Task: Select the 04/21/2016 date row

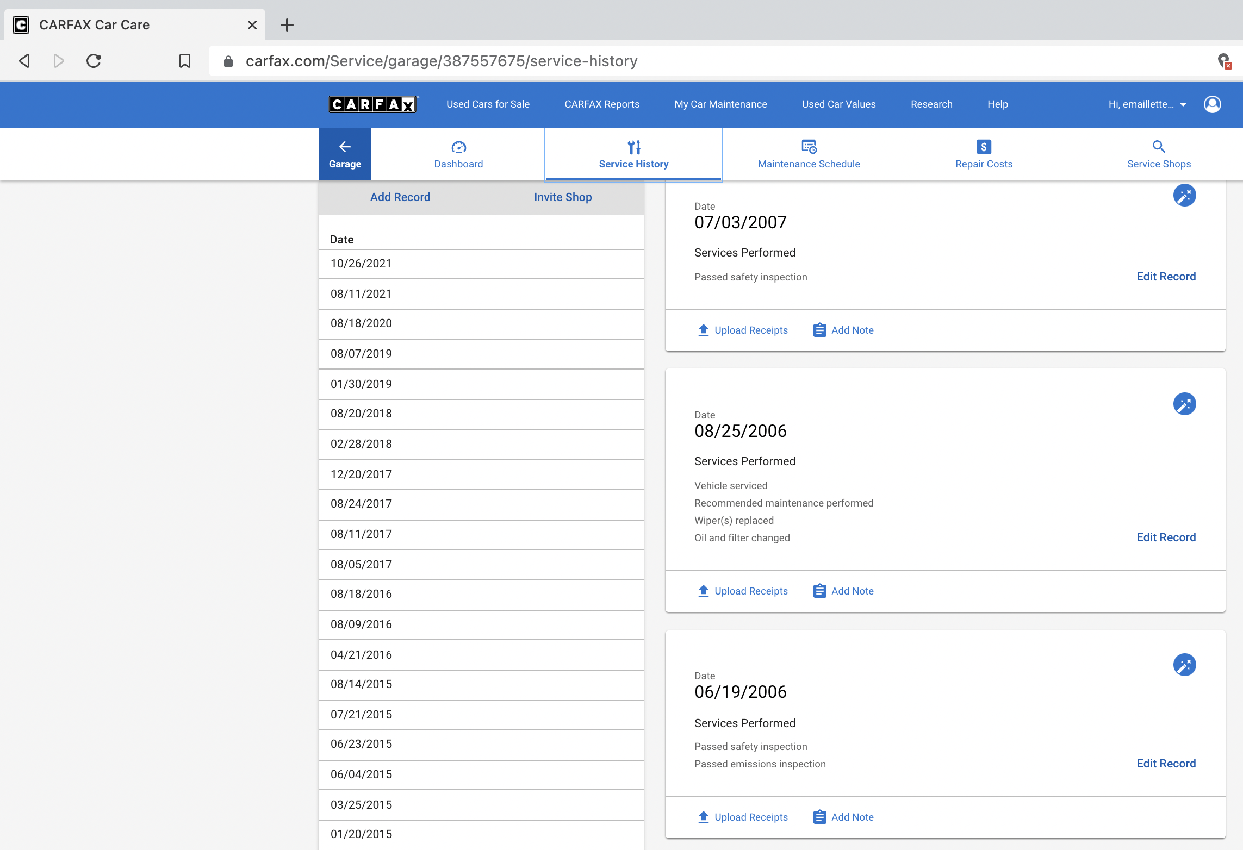Action: (x=481, y=655)
